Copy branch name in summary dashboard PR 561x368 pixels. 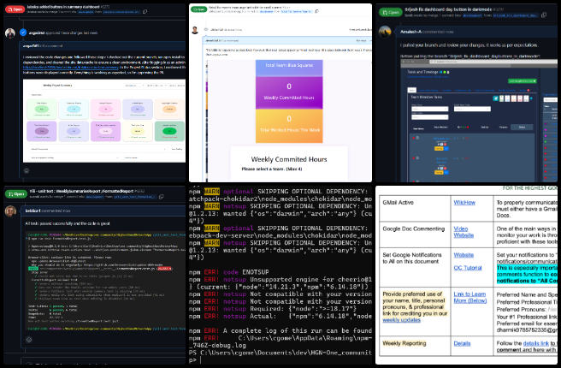[x=145, y=12]
